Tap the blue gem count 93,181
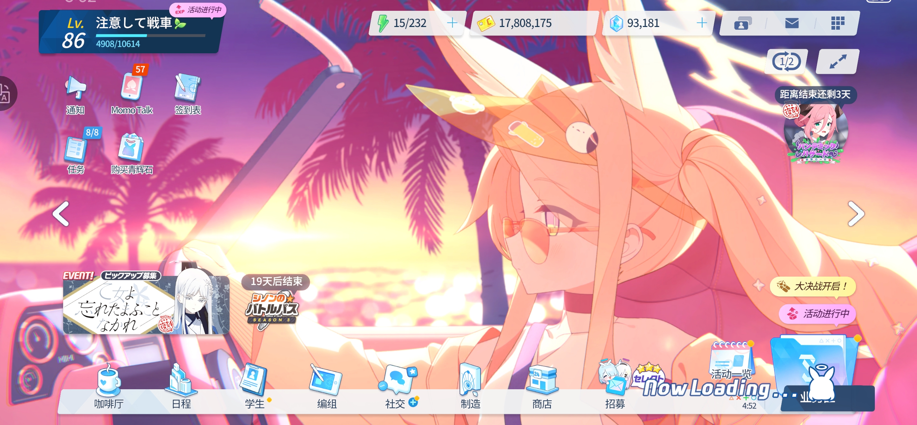Image resolution: width=917 pixels, height=425 pixels. click(643, 23)
